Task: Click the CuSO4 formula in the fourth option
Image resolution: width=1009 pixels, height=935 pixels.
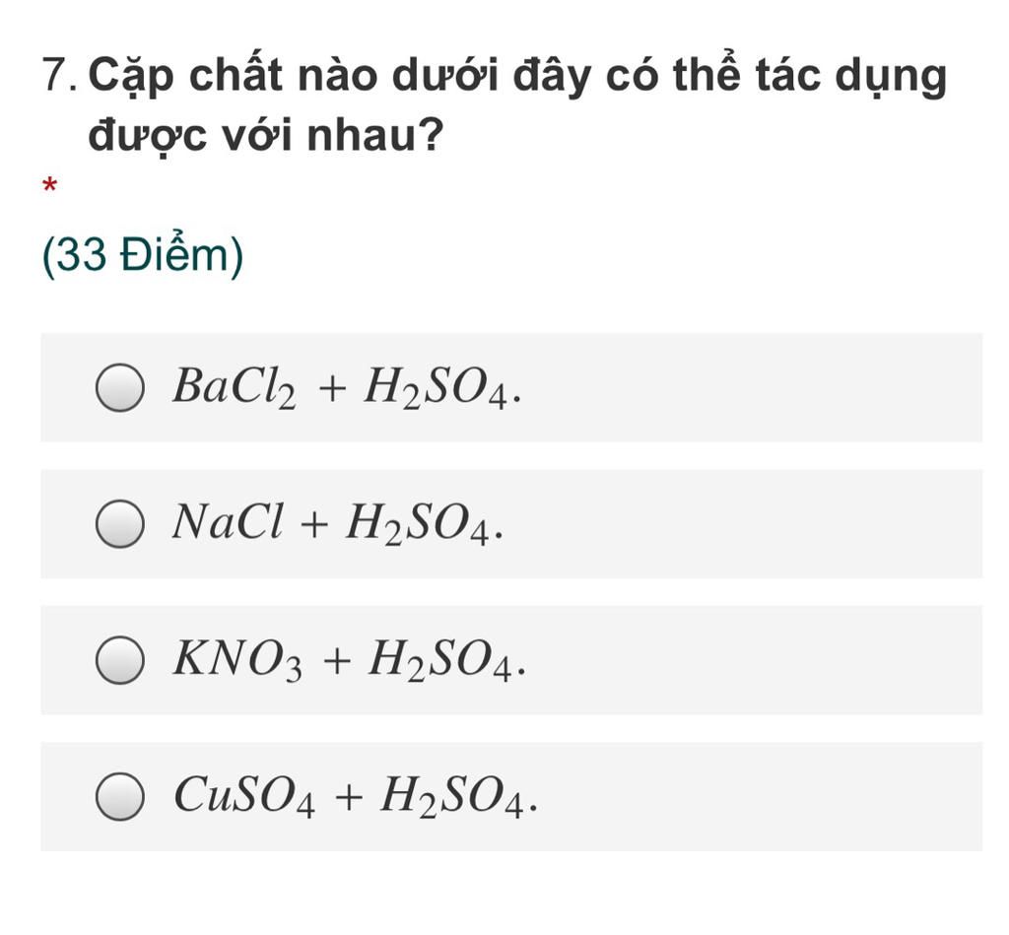Action: click(x=244, y=797)
